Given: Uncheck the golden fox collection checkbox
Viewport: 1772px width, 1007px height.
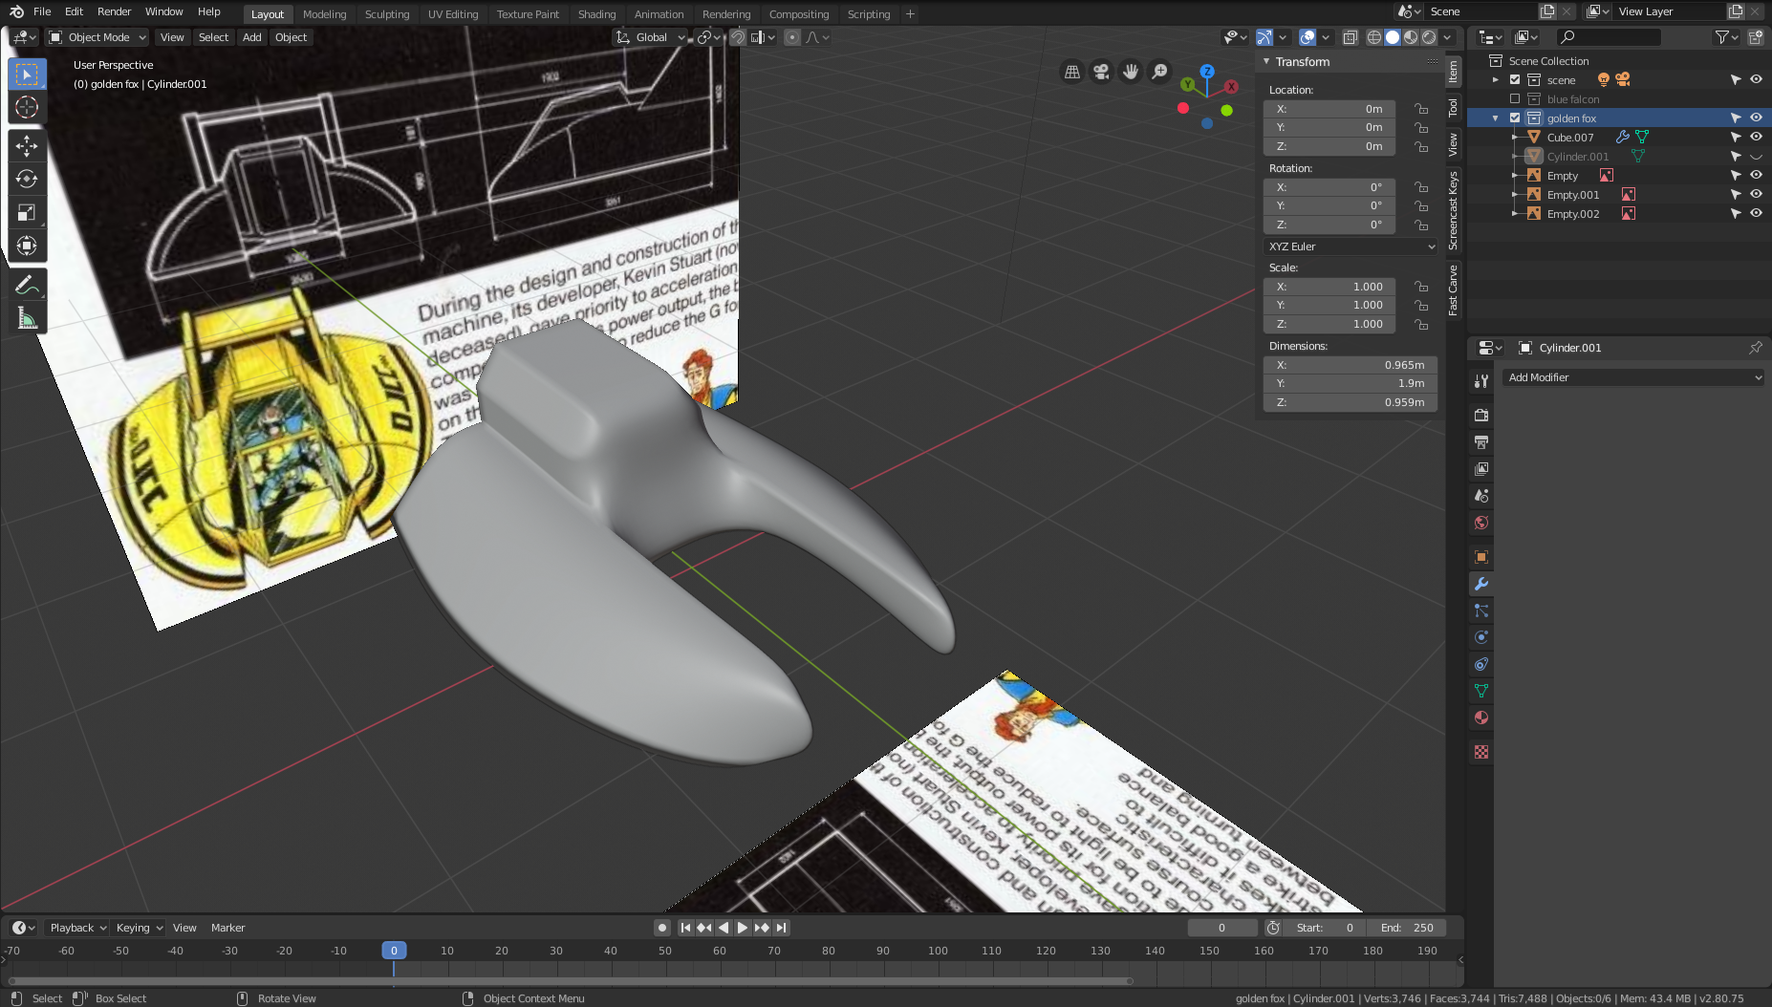Looking at the screenshot, I should [x=1515, y=118].
